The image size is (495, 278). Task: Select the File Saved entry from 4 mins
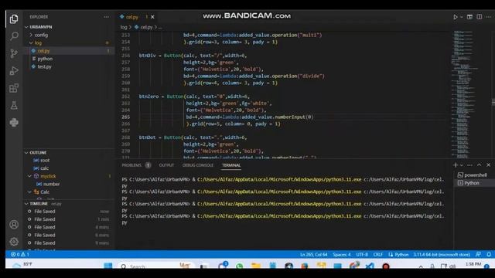tap(69, 227)
